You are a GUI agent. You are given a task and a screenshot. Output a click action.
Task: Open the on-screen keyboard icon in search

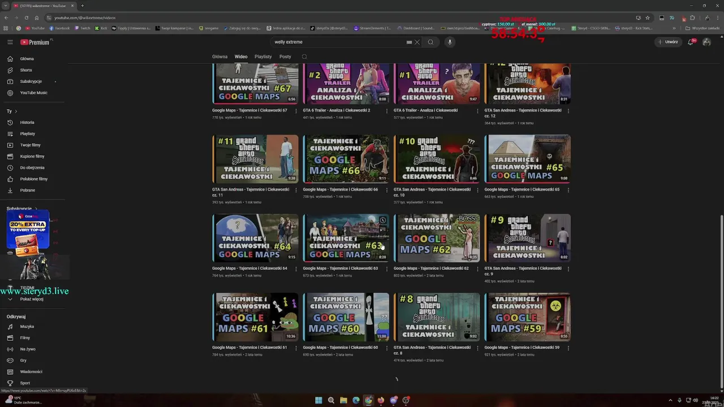[409, 42]
